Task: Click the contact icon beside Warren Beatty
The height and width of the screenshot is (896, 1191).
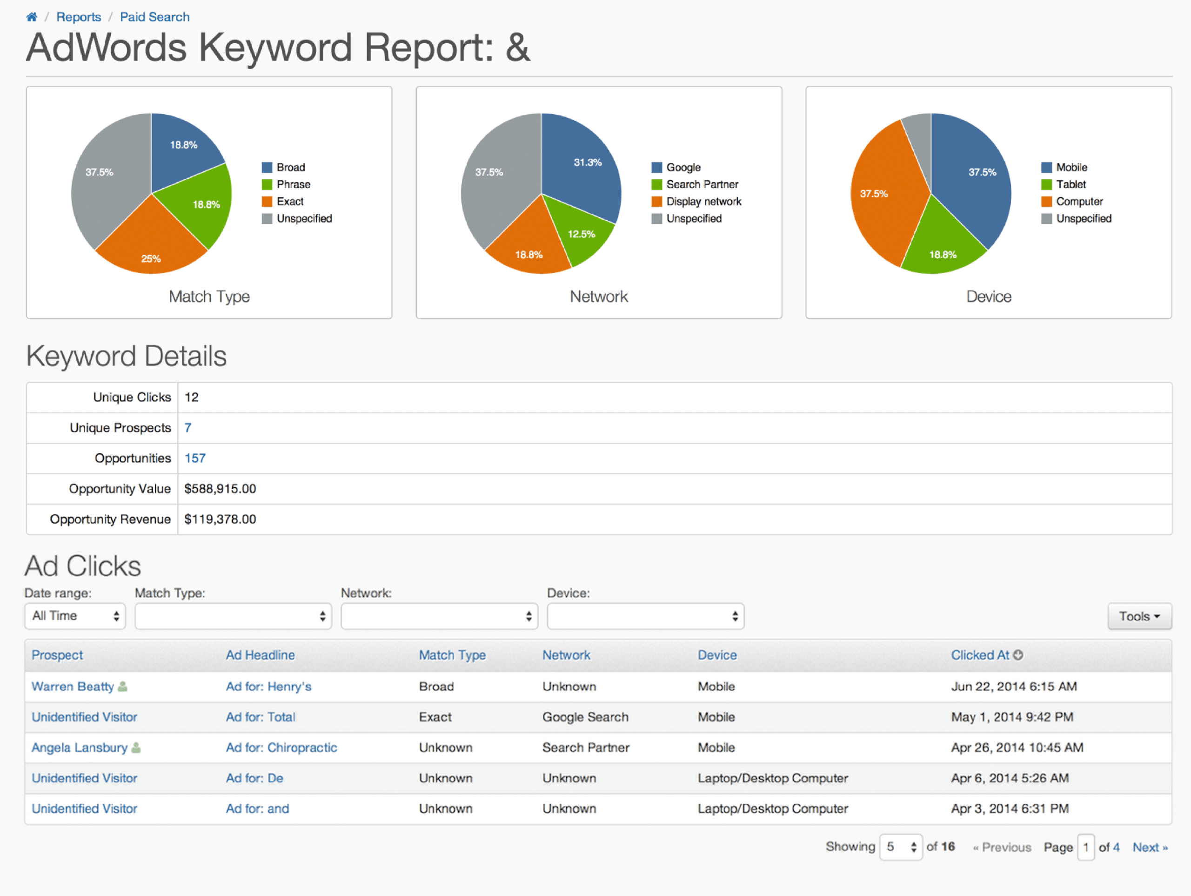Action: (123, 687)
